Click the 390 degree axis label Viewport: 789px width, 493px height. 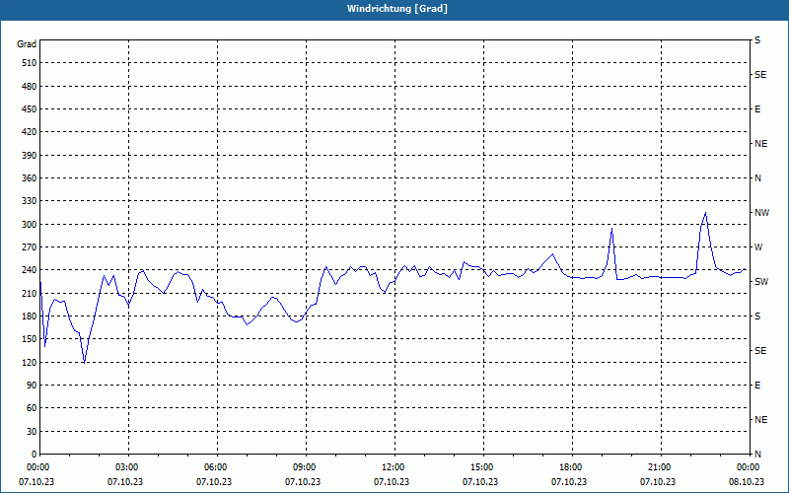point(30,156)
